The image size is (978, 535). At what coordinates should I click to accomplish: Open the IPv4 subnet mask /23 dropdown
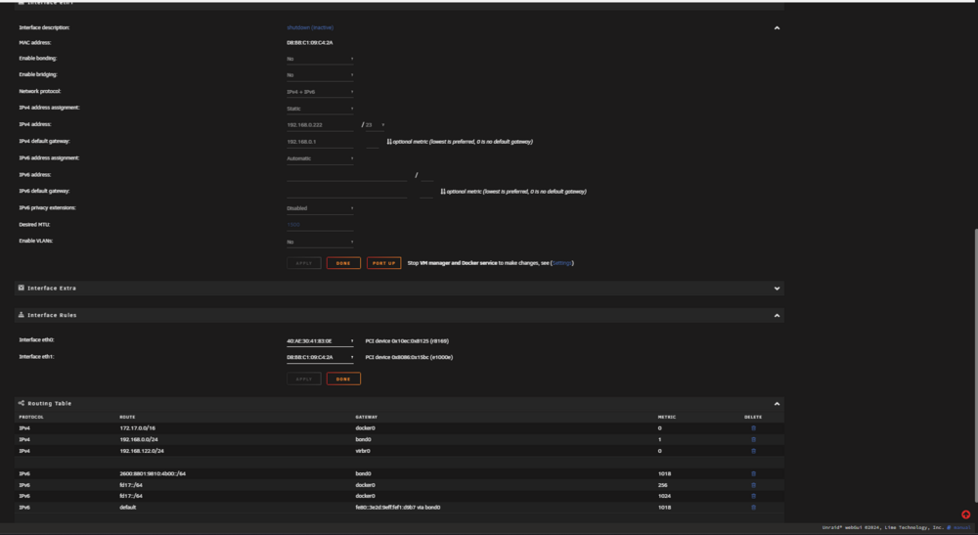coord(375,125)
